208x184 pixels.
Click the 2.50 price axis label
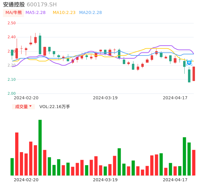click(12, 23)
